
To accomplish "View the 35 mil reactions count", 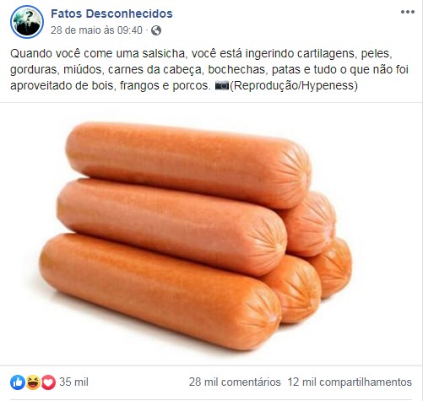I will 73,382.
